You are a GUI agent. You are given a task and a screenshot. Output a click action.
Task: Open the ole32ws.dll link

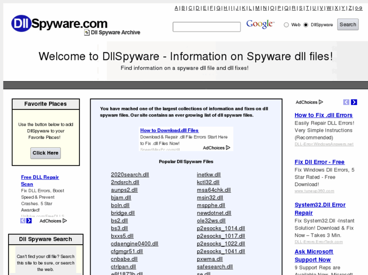click(x=211, y=221)
